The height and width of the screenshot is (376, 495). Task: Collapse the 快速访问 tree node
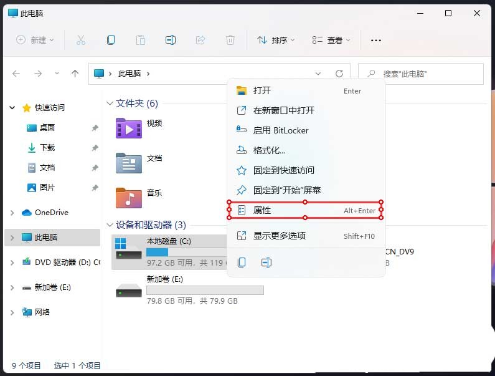click(12, 107)
